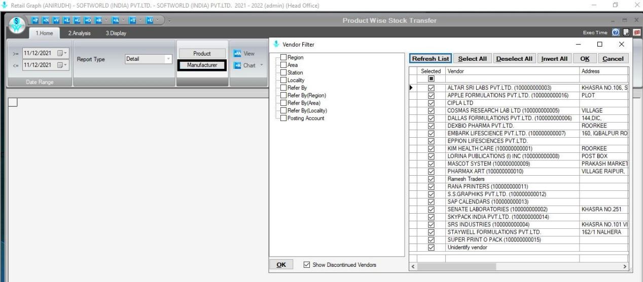This screenshot has width=643, height=282.
Task: Toggle the Region filter checkbox
Action: pos(283,57)
